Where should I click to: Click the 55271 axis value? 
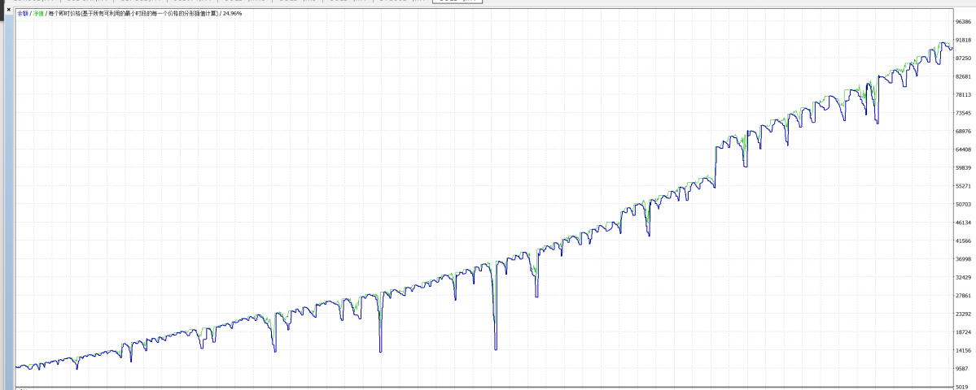963,186
